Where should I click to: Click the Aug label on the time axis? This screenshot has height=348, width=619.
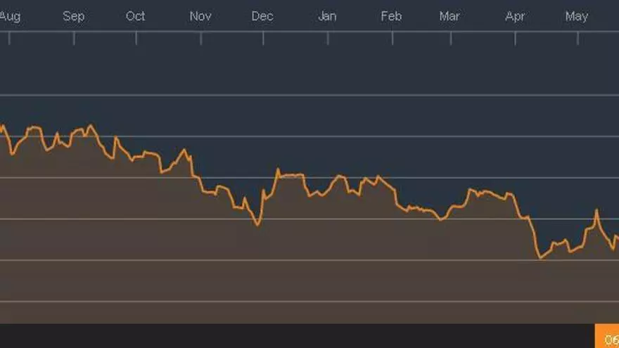(10, 16)
